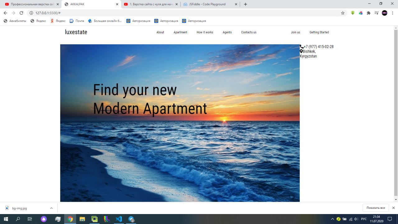Screen dimensions: 398x224
Task: Open Task View on the taskbar
Action: coord(30,219)
